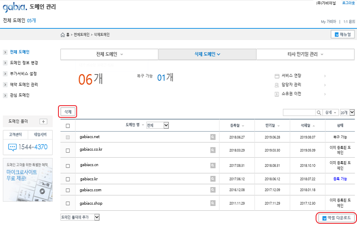Click arrow icon beside 예약 도메인 관리

point(5,84)
